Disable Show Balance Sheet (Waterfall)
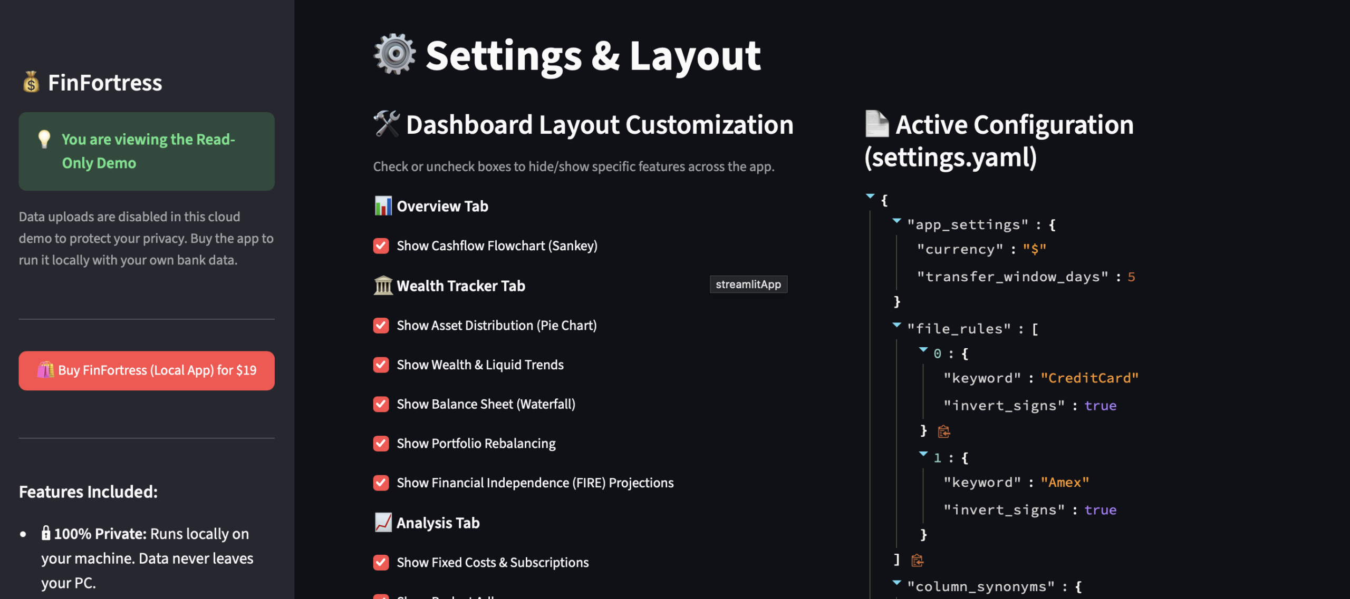1350x599 pixels. pos(381,404)
